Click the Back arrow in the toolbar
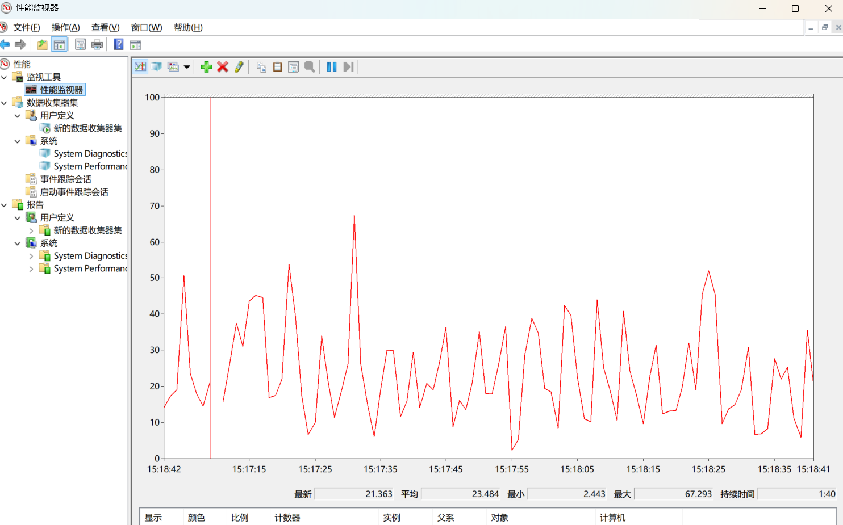This screenshot has width=843, height=525. pos(5,45)
